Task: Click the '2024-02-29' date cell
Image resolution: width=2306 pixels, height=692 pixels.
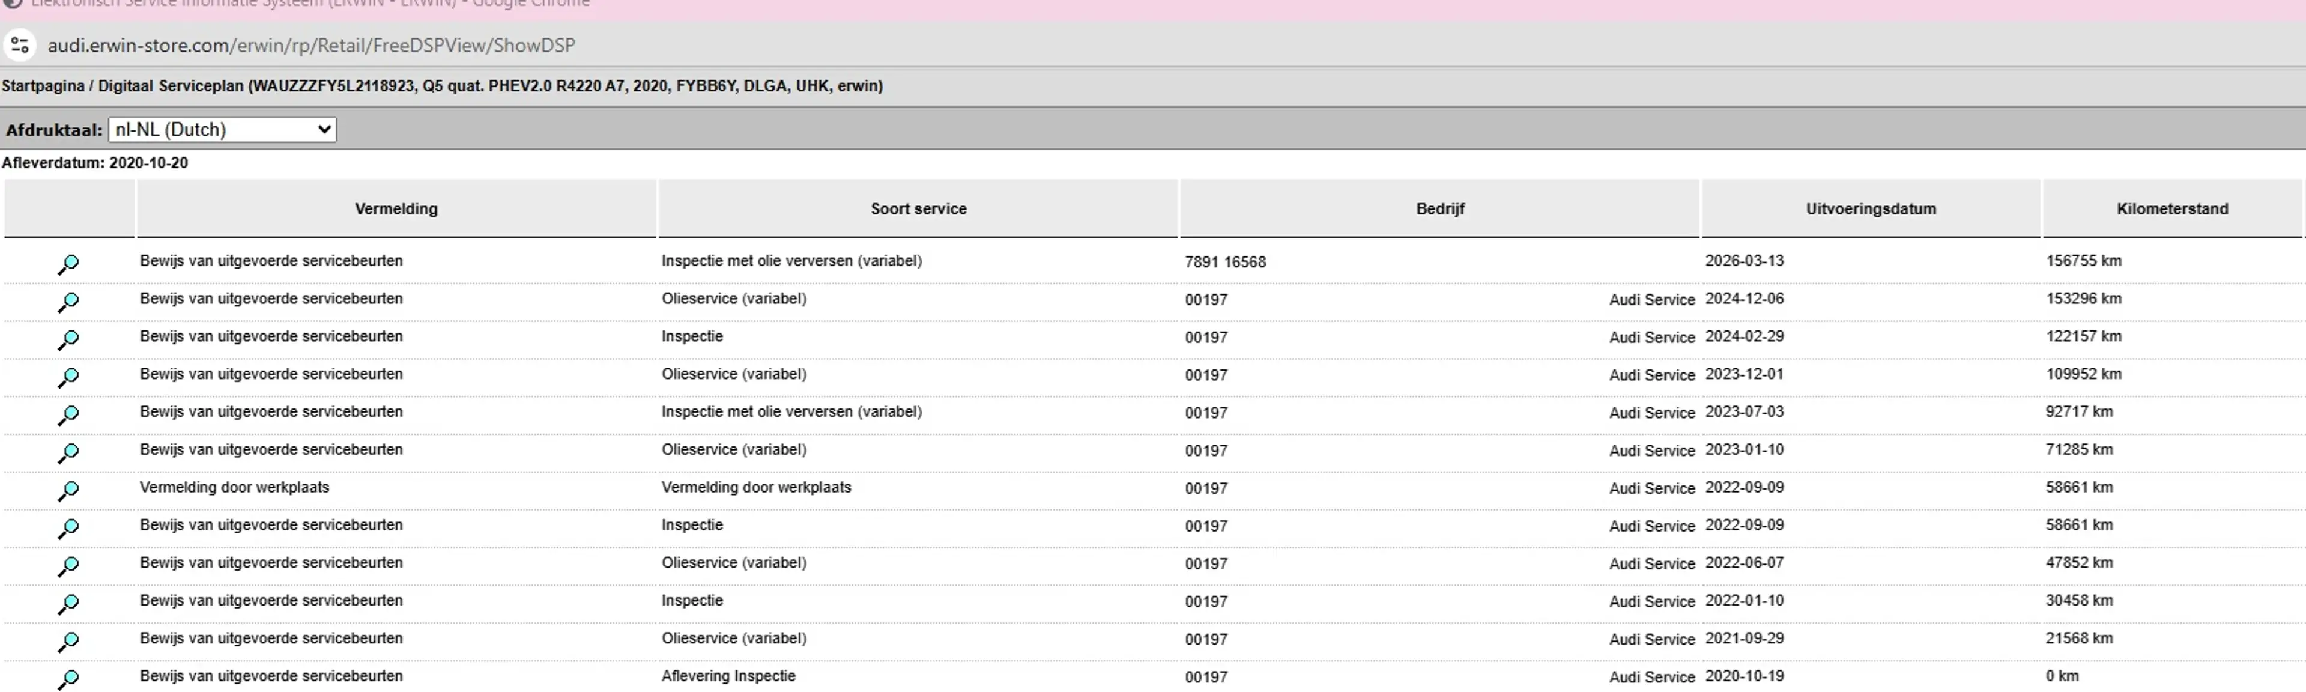Action: click(x=1744, y=336)
